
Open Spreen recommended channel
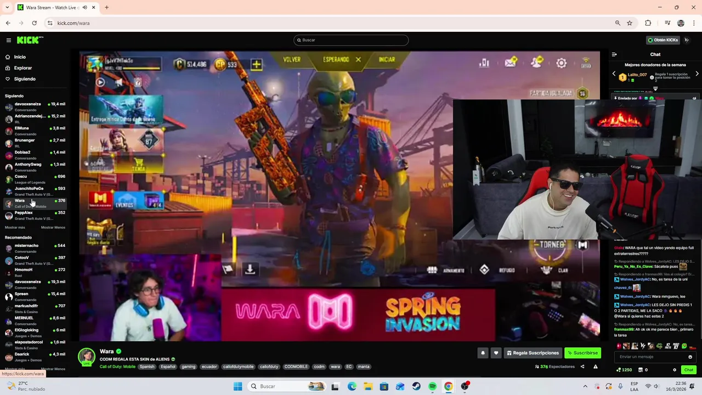(35, 296)
